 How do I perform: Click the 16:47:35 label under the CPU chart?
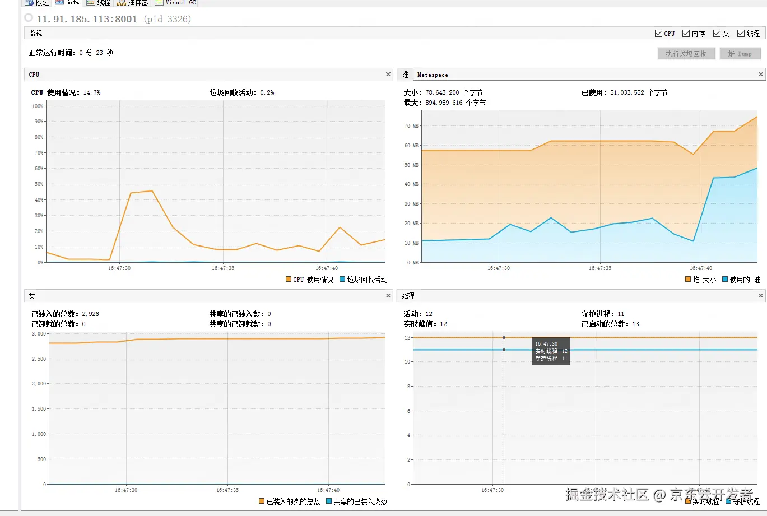pyautogui.click(x=223, y=268)
